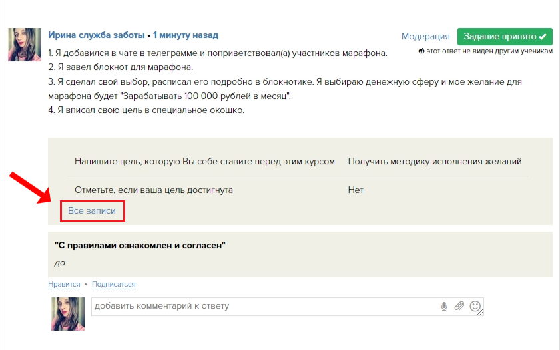560x350 pixels.
Task: Click line "1. Я добавился в чате в телеграмме"
Action: tap(218, 53)
